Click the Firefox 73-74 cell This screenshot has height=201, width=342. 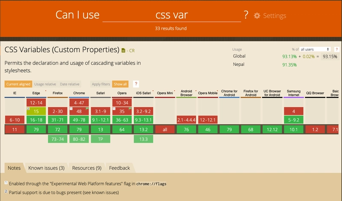click(58, 139)
